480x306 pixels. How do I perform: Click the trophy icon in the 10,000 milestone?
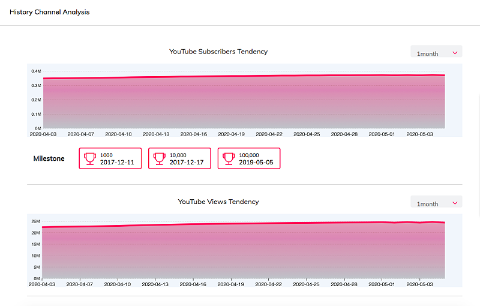pos(160,158)
